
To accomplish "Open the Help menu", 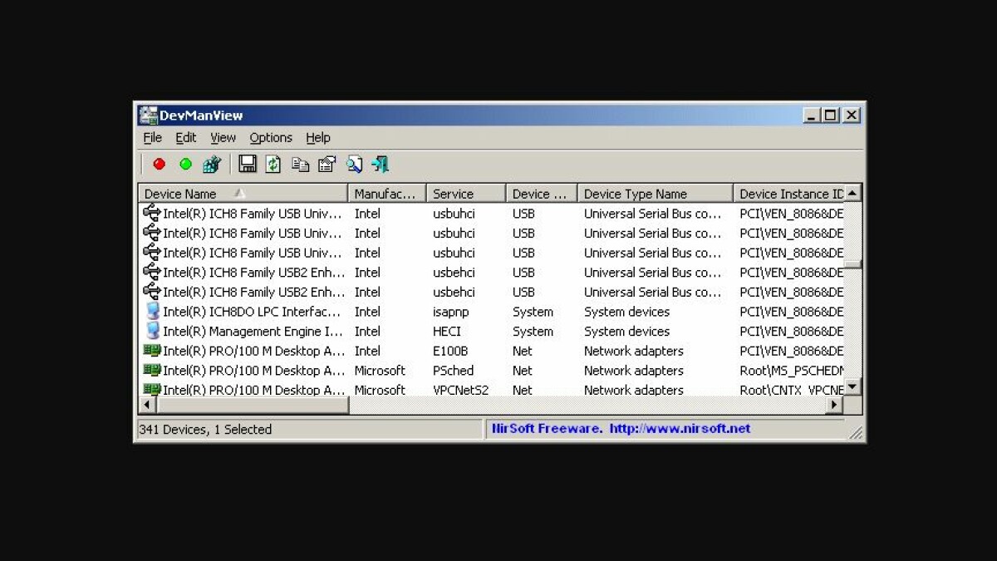I will click(318, 138).
